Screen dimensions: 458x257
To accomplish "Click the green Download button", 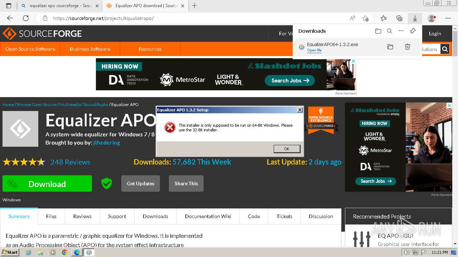I will click(47, 183).
